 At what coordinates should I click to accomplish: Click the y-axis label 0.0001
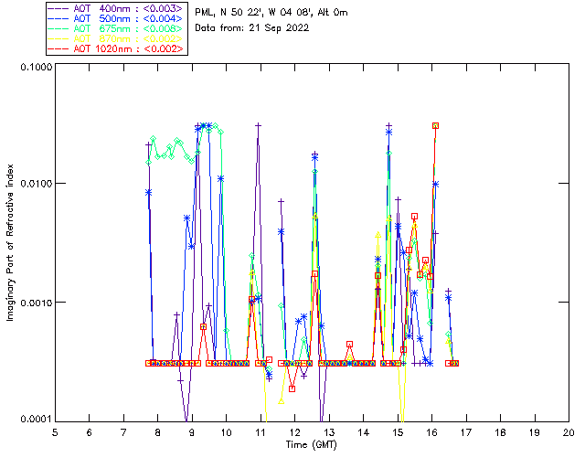(x=36, y=420)
